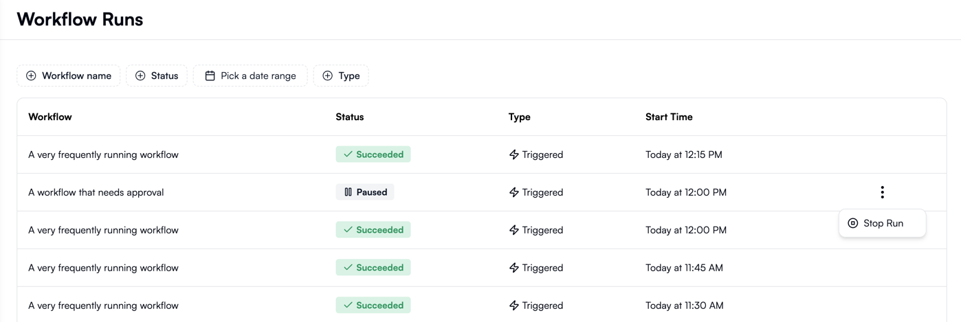Screen dimensions: 961x322
Task: Click the stop icon in Stop Run
Action: coord(853,223)
